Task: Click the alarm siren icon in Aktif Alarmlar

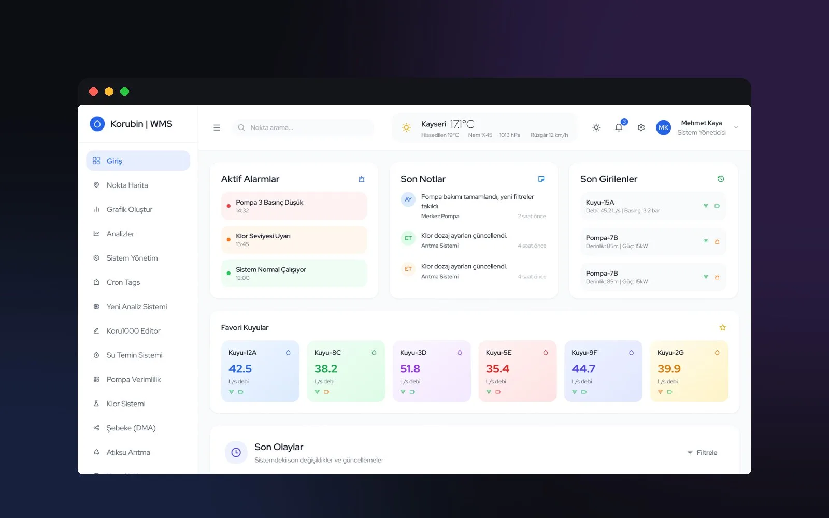Action: click(362, 179)
